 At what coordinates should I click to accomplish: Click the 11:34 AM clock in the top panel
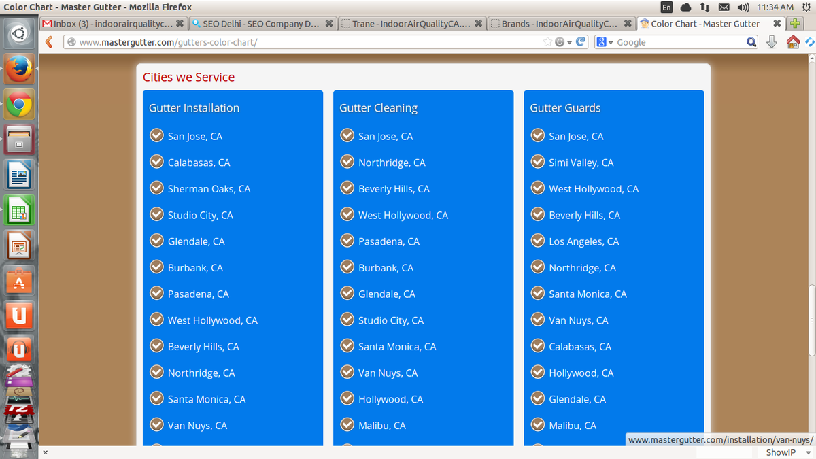pyautogui.click(x=775, y=7)
